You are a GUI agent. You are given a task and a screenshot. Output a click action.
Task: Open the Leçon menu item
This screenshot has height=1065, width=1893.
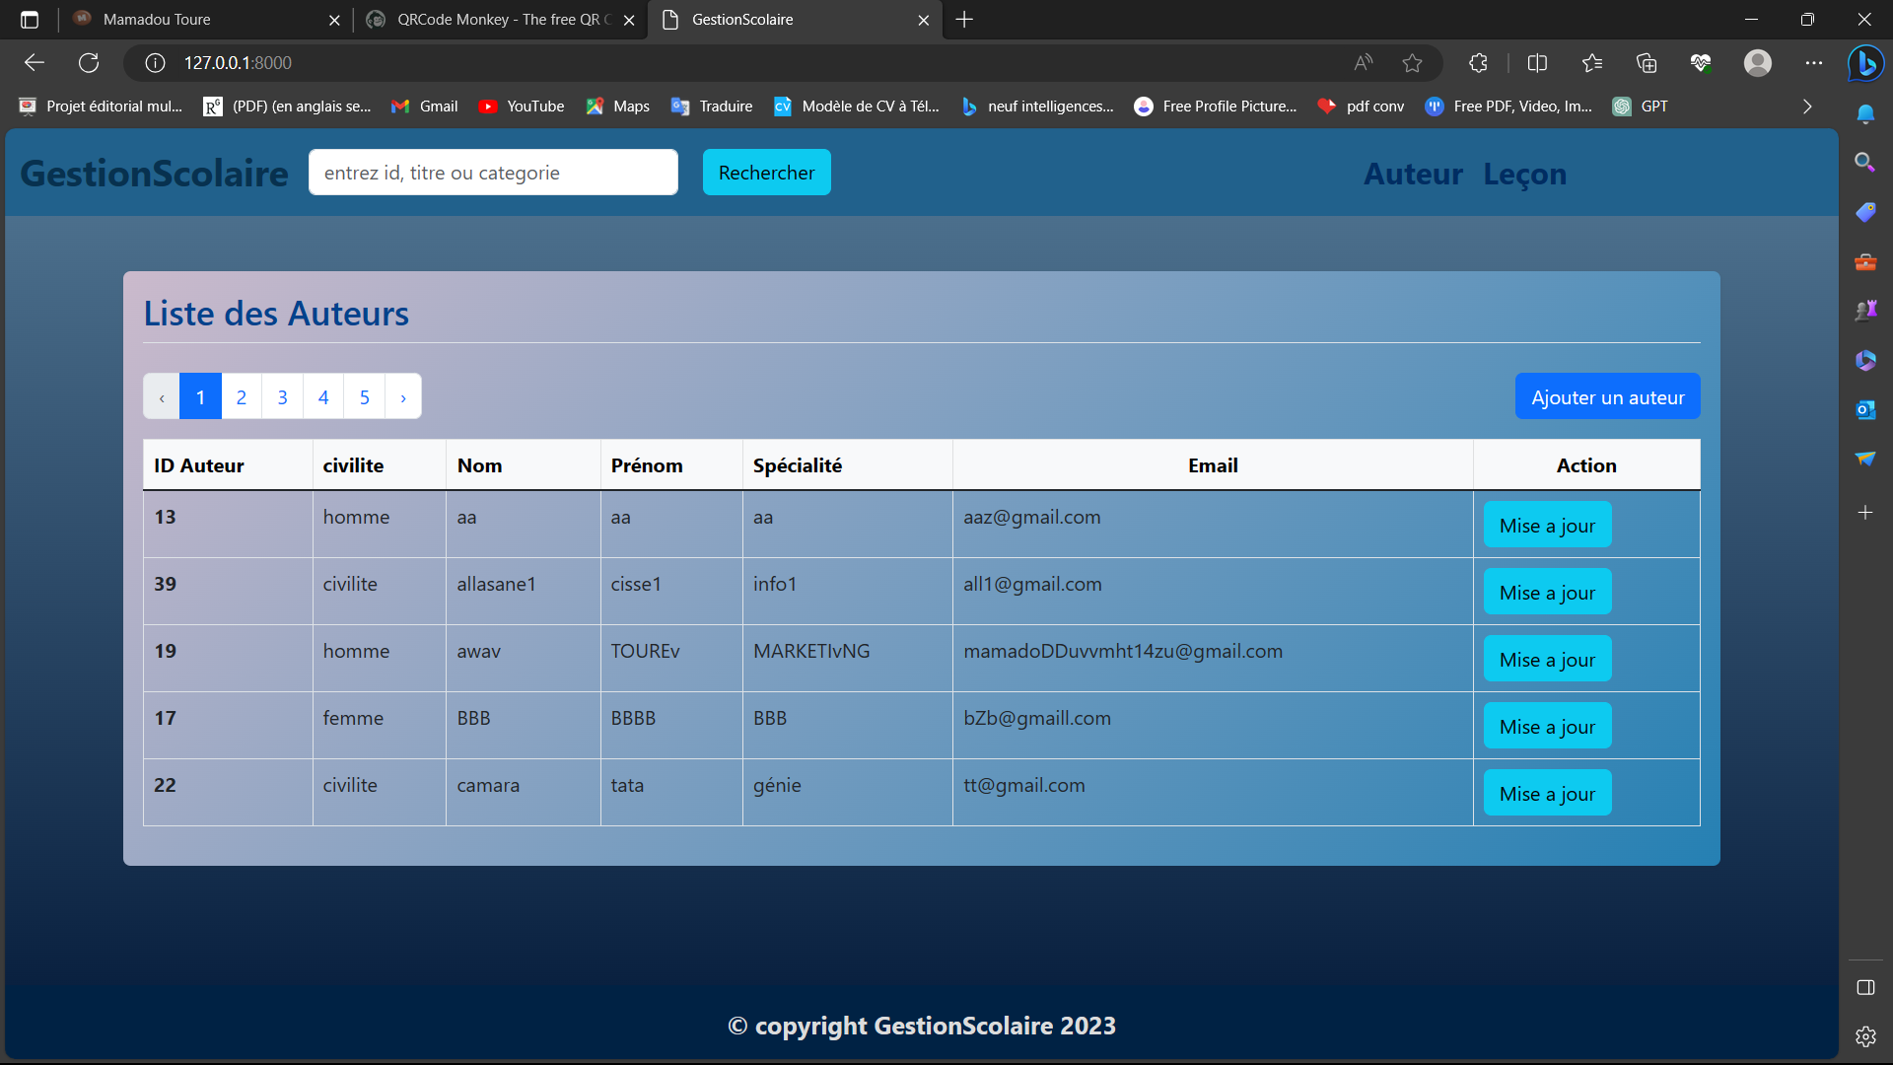[x=1525, y=172]
